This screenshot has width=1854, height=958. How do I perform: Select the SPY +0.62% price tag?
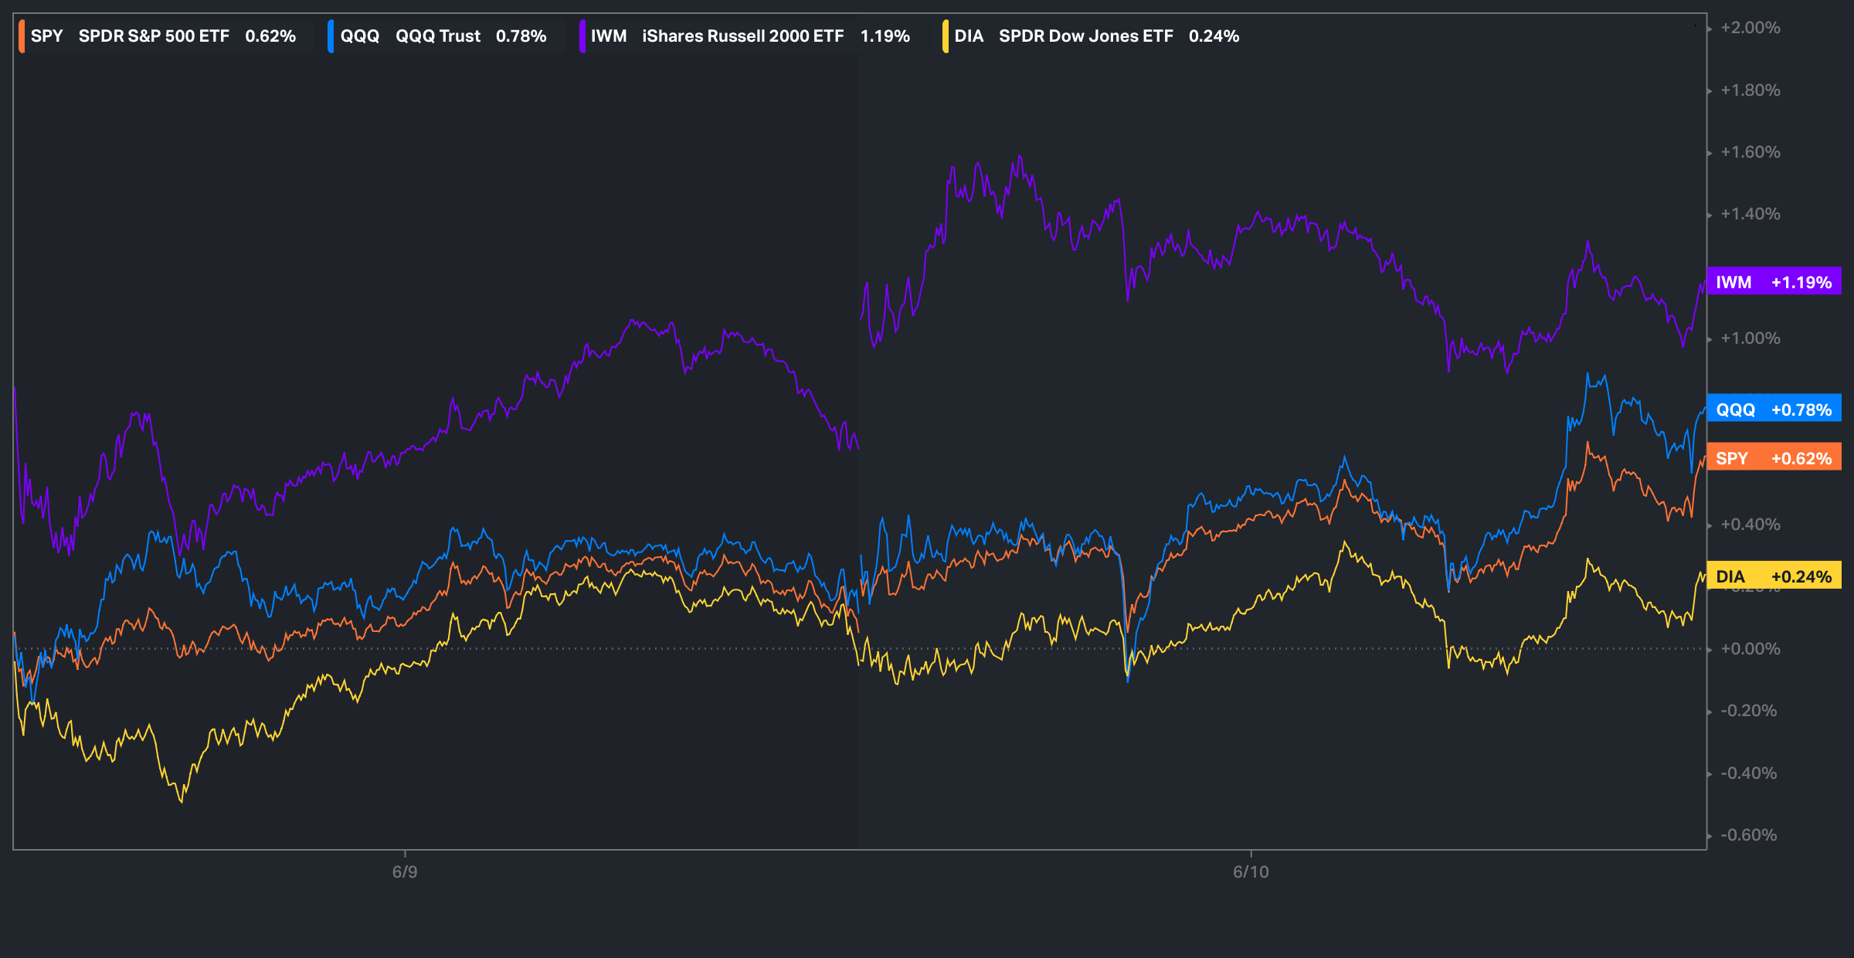coord(1774,458)
